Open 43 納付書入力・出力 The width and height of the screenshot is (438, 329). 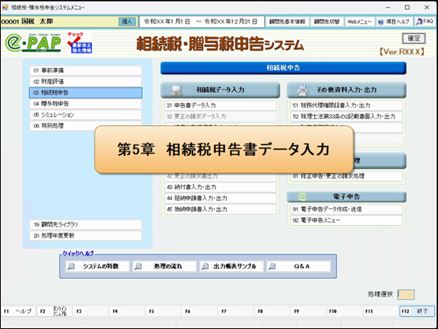(x=220, y=188)
